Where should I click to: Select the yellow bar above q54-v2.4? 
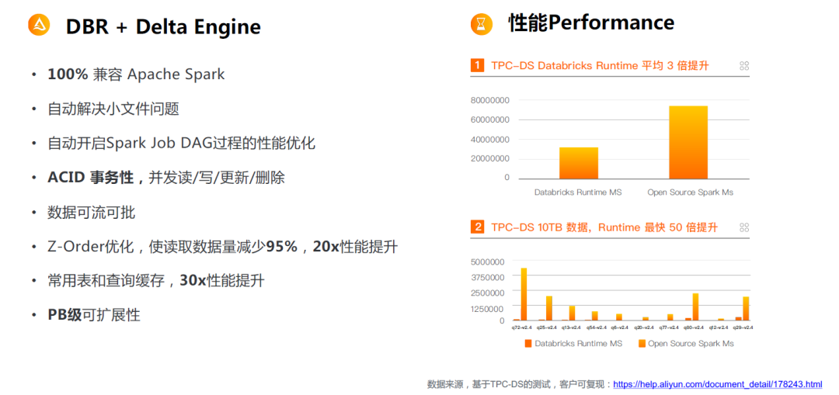(x=594, y=316)
